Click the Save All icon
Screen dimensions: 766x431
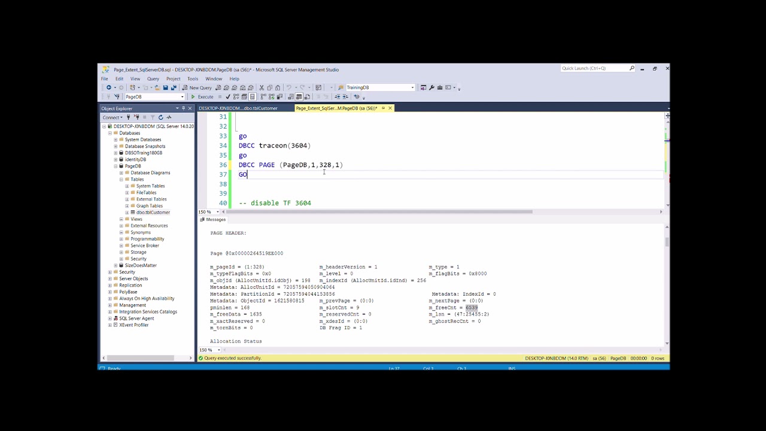click(174, 87)
